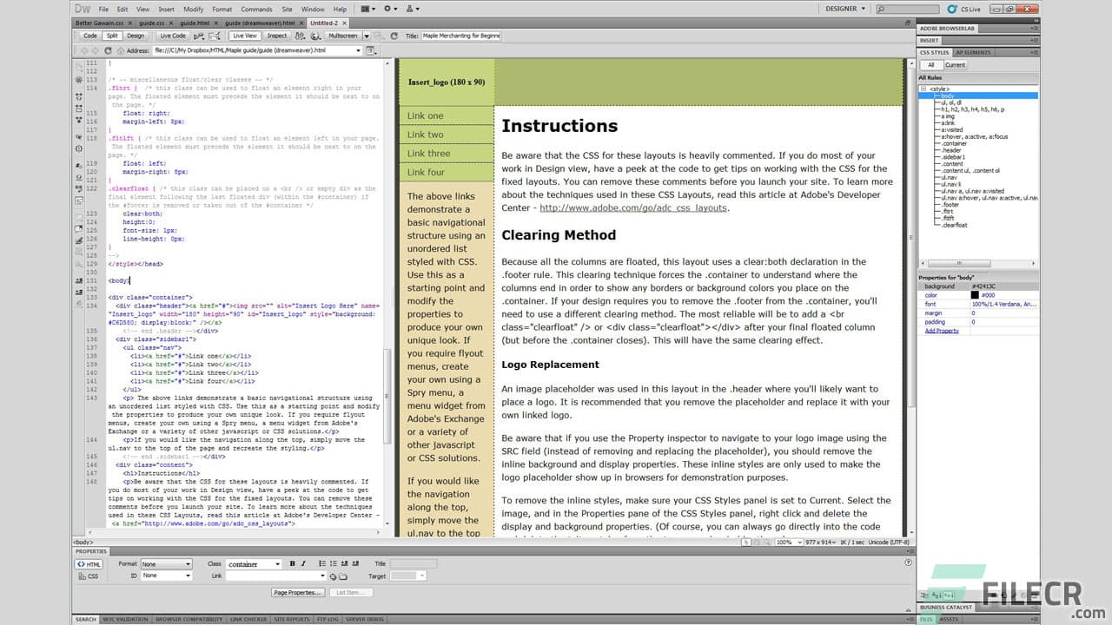
Task: Open the Multiscreen preview icon
Action: click(x=345, y=36)
